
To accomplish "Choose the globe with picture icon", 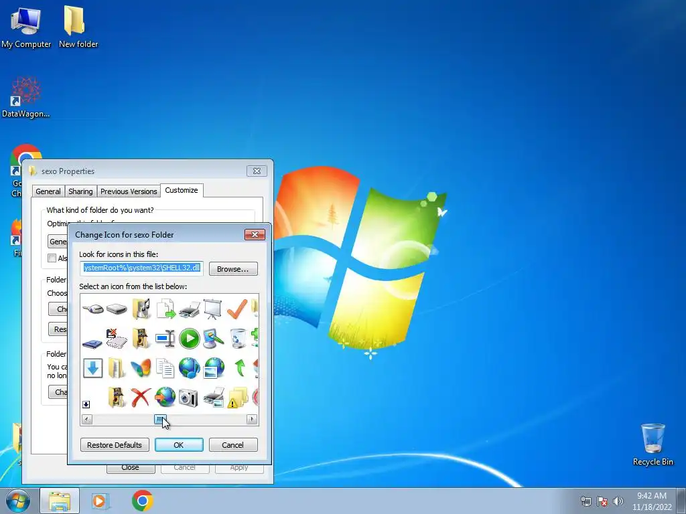I will point(214,368).
